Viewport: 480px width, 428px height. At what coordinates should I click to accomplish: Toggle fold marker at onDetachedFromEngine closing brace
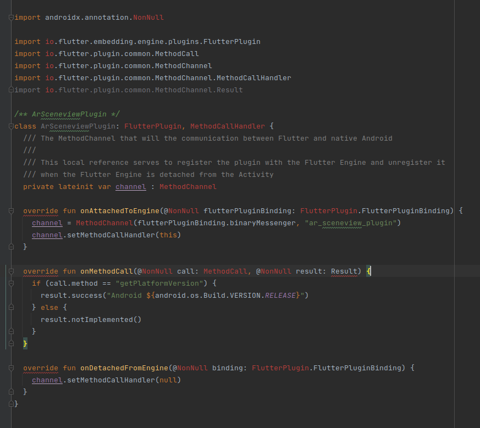pyautogui.click(x=11, y=392)
